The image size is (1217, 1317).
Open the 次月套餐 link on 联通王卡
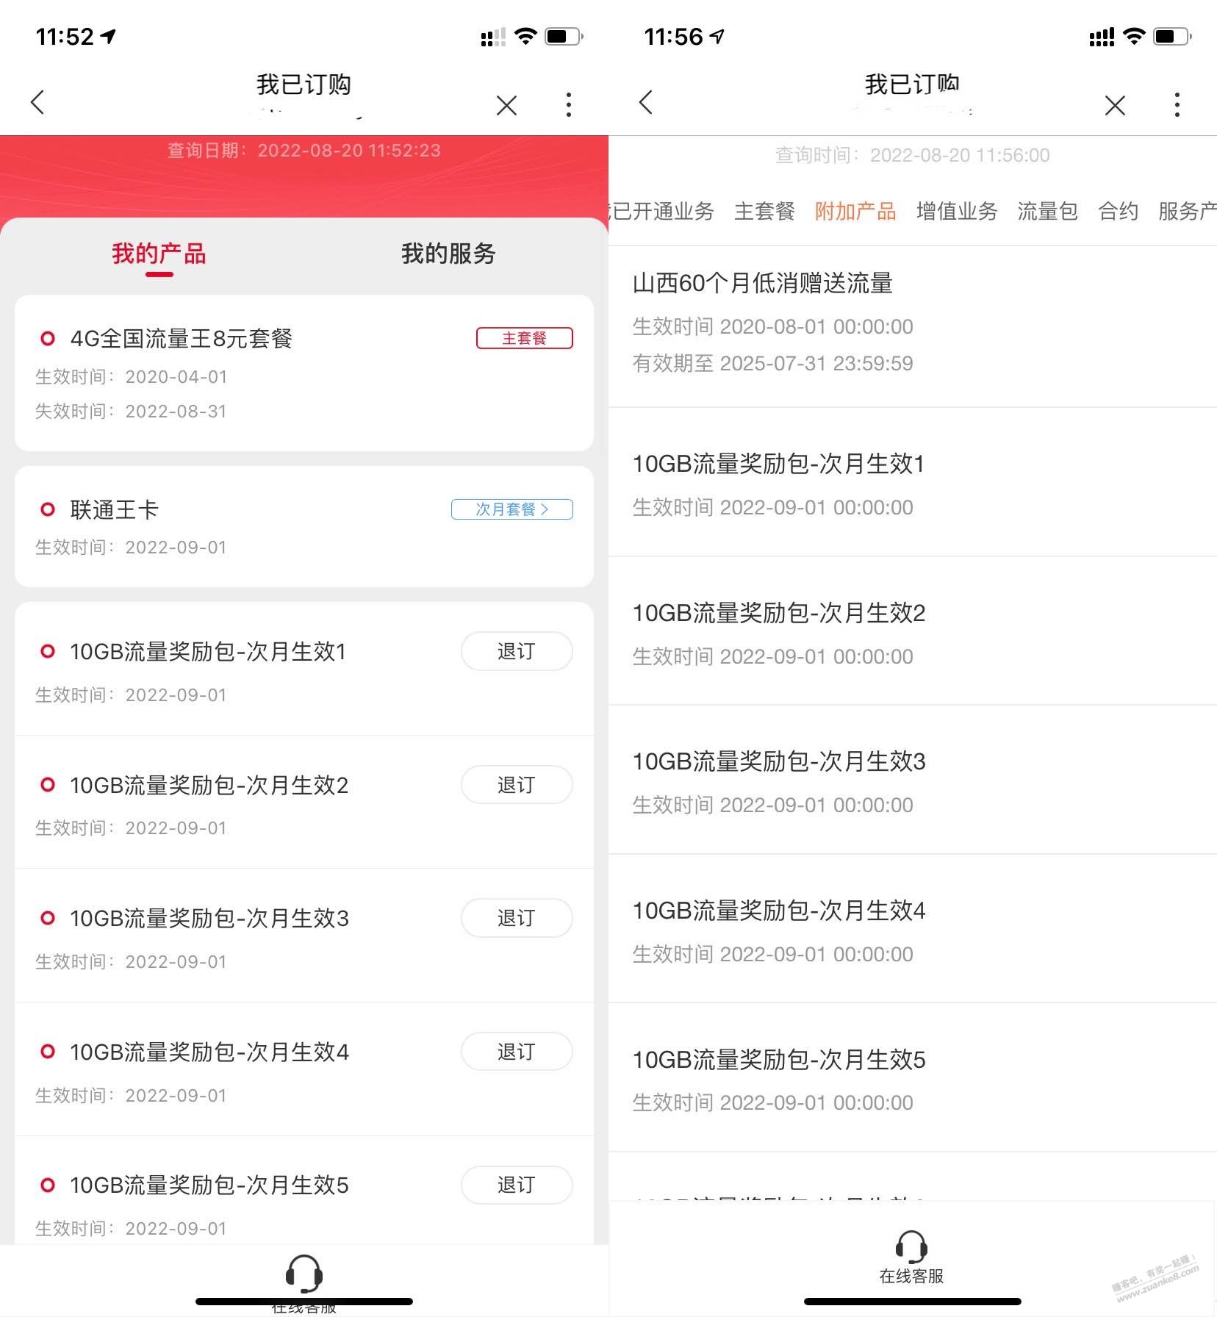click(x=512, y=509)
